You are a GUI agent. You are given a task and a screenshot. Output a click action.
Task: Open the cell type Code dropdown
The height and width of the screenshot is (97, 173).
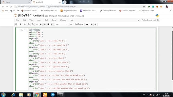[x=61, y=25]
